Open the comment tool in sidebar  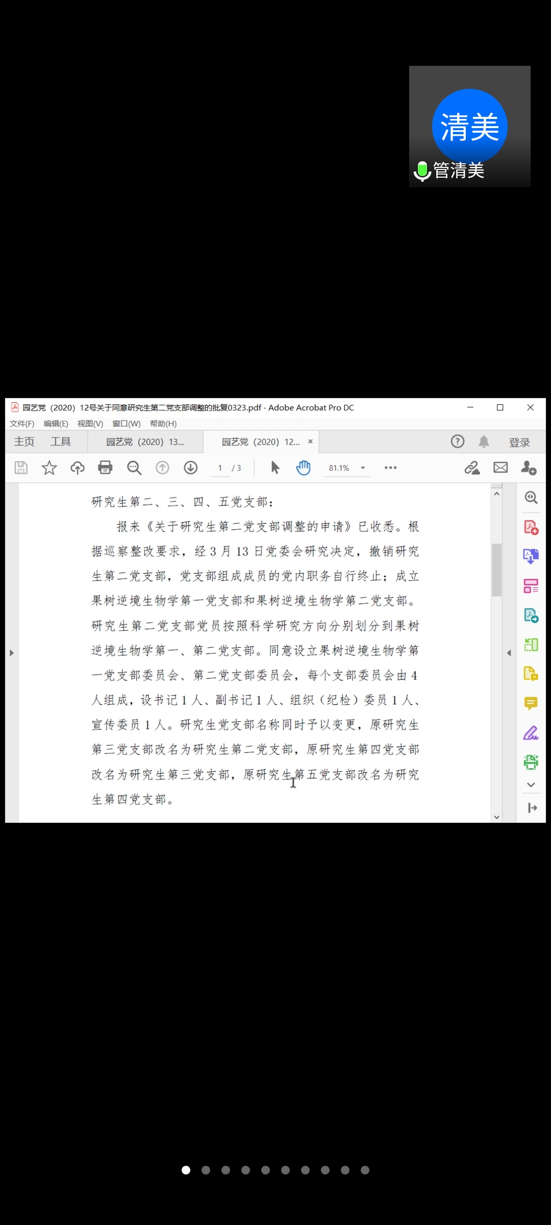pyautogui.click(x=531, y=704)
